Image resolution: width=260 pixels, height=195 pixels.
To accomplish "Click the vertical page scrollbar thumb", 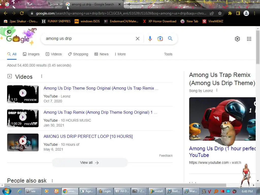I will coord(258,47).
